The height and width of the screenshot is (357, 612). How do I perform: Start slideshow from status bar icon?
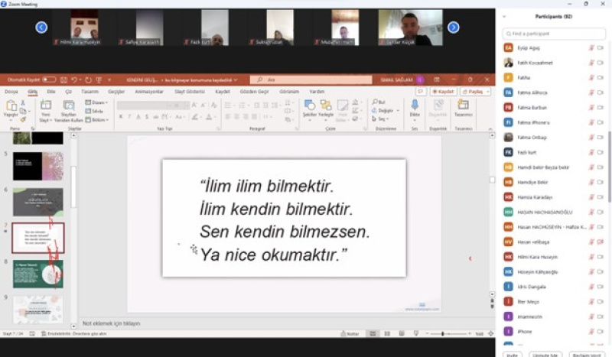[416, 333]
